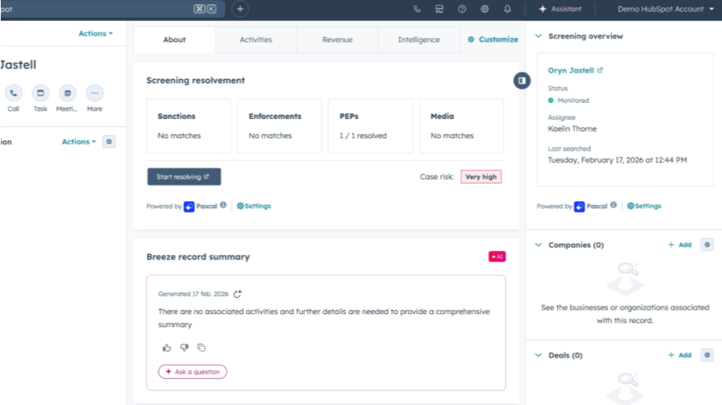This screenshot has height=405, width=722.
Task: Switch to the Activities tab
Action: pyautogui.click(x=256, y=40)
